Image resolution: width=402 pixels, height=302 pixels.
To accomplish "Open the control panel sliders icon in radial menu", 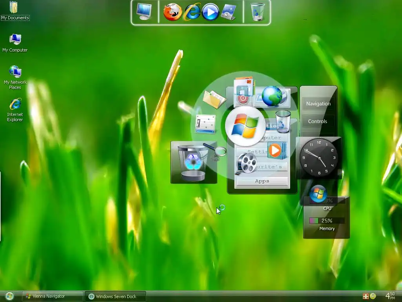I will coord(205,124).
